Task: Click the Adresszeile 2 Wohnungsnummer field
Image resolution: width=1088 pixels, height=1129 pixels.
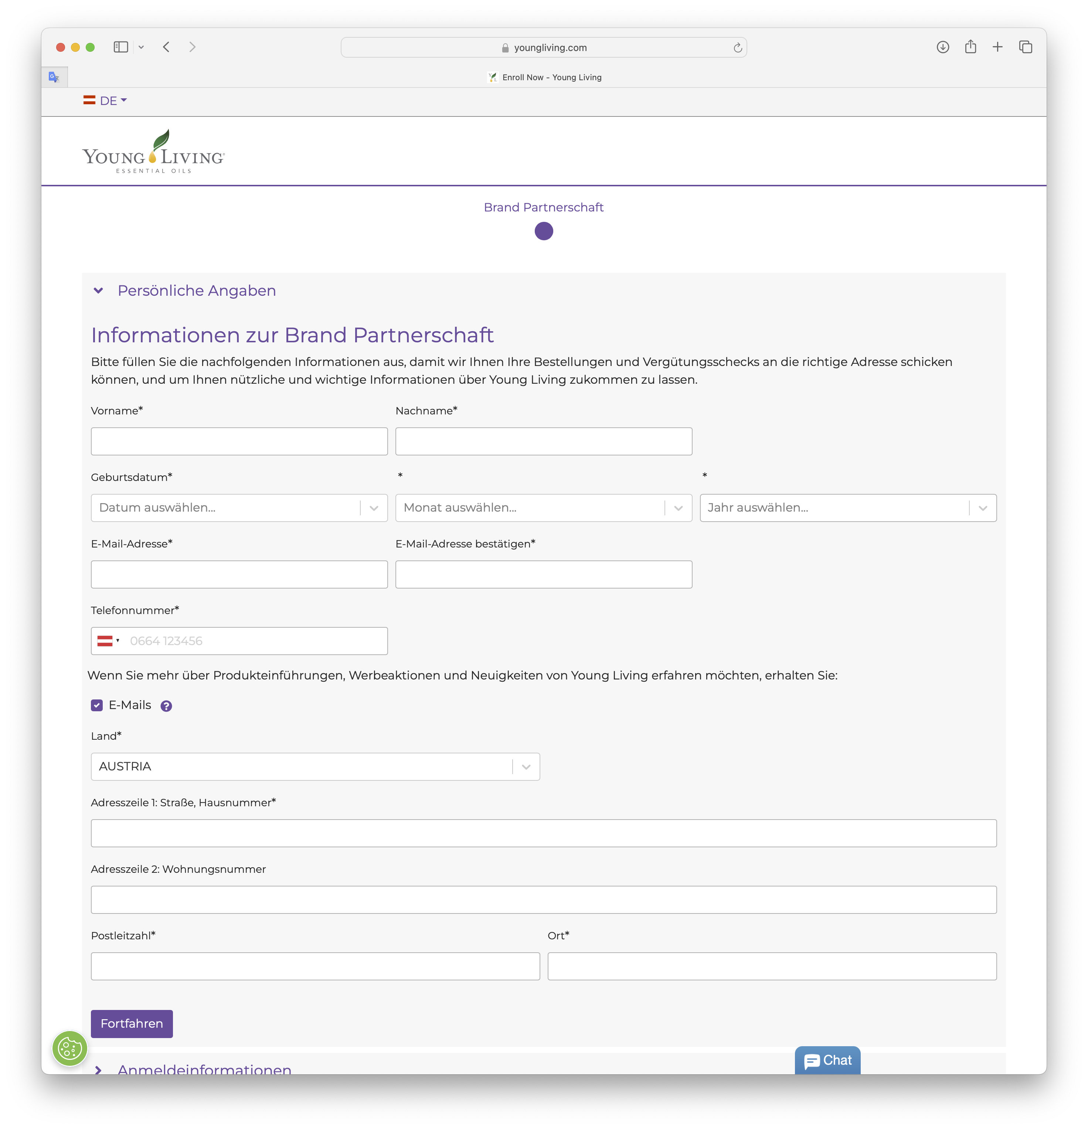Action: 544,900
